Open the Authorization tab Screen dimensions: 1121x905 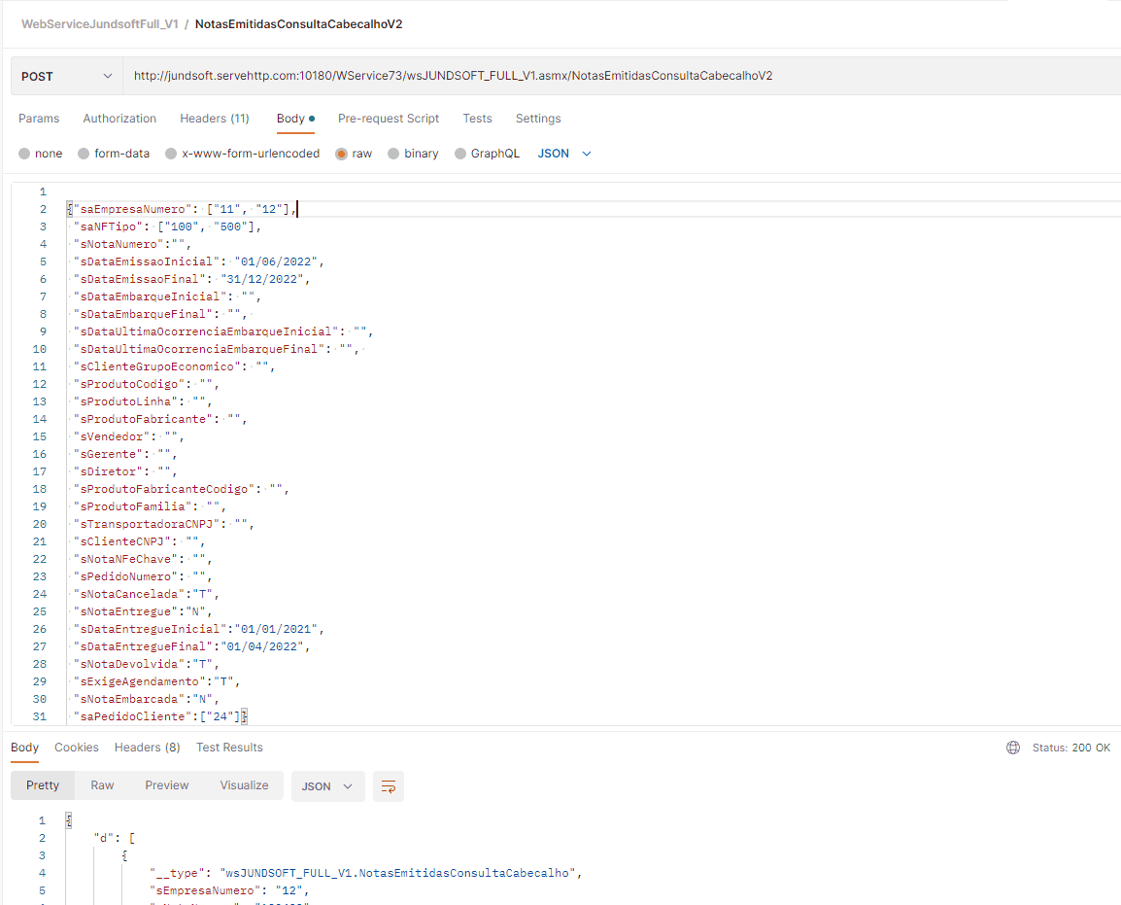tap(119, 119)
